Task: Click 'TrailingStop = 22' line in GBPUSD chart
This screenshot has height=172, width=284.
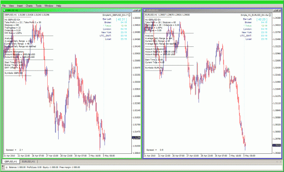Action: [13, 28]
